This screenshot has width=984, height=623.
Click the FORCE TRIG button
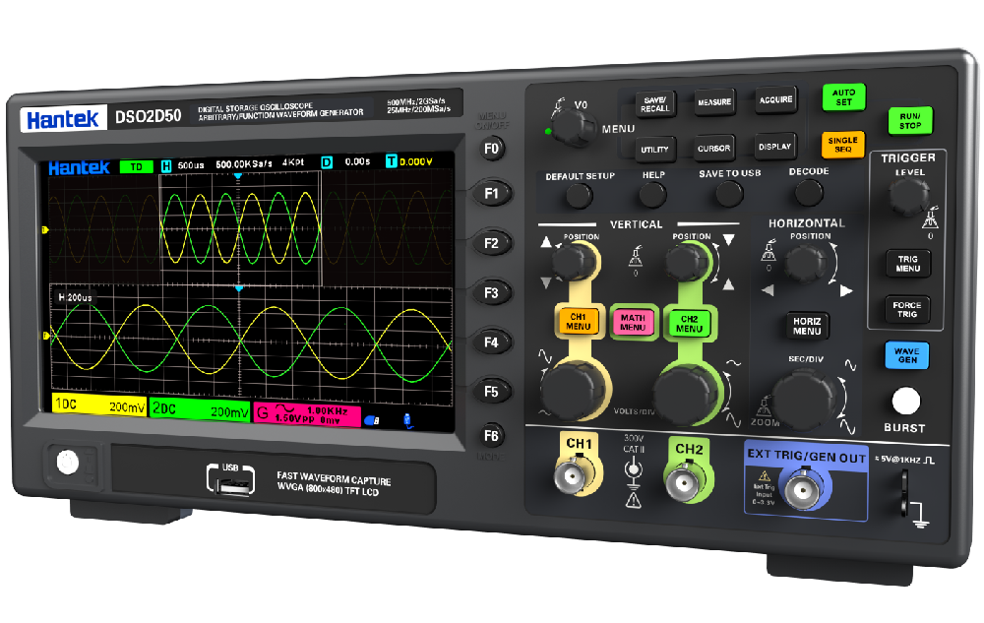point(907,309)
